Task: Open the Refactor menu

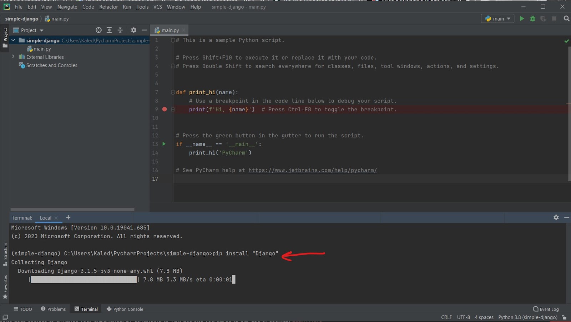Action: point(108,7)
